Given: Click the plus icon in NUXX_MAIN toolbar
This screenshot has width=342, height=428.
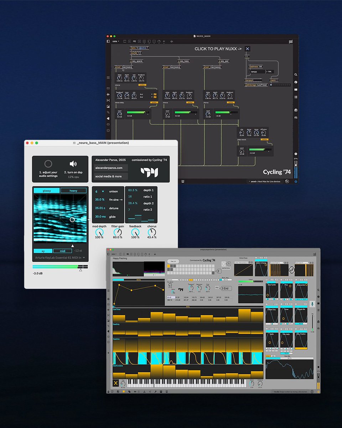Looking at the screenshot, I should [164, 41].
